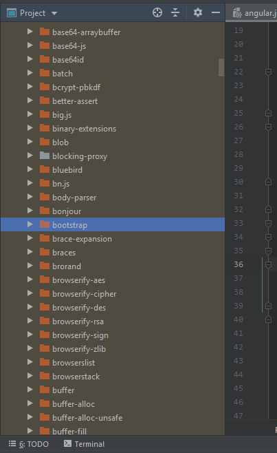Expand the bluebird folder arrow
This screenshot has width=277, height=453.
coord(30,169)
